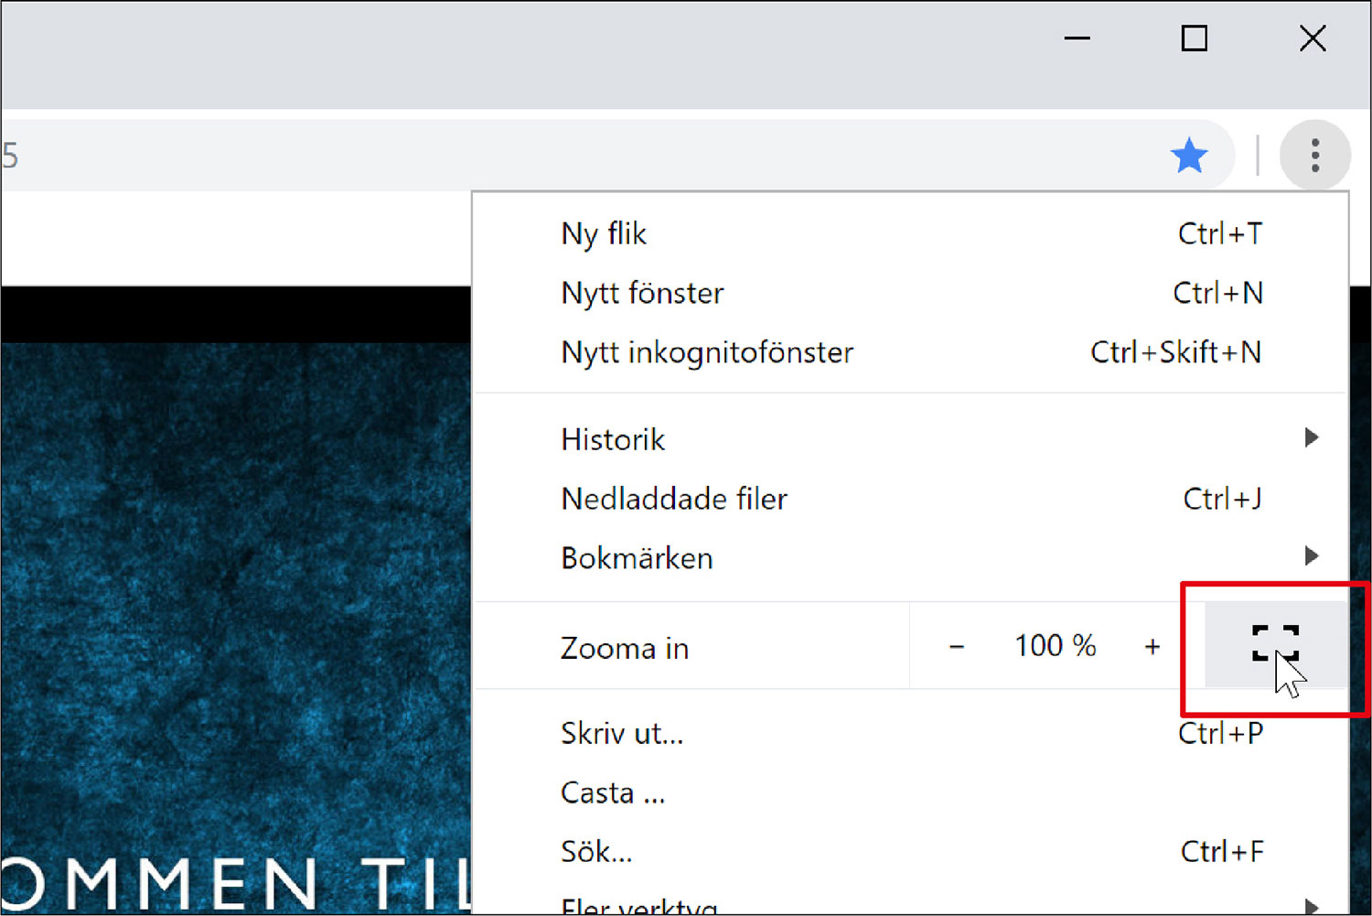Open Nedladdade filer
Screen dimensions: 1372x916
point(674,500)
